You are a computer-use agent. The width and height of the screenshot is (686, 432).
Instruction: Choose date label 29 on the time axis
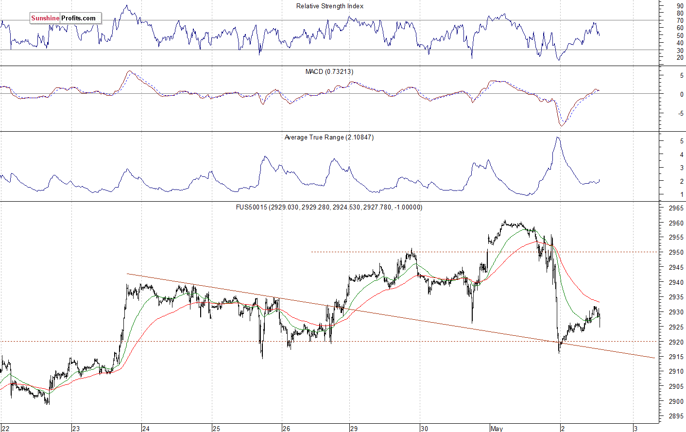354,428
